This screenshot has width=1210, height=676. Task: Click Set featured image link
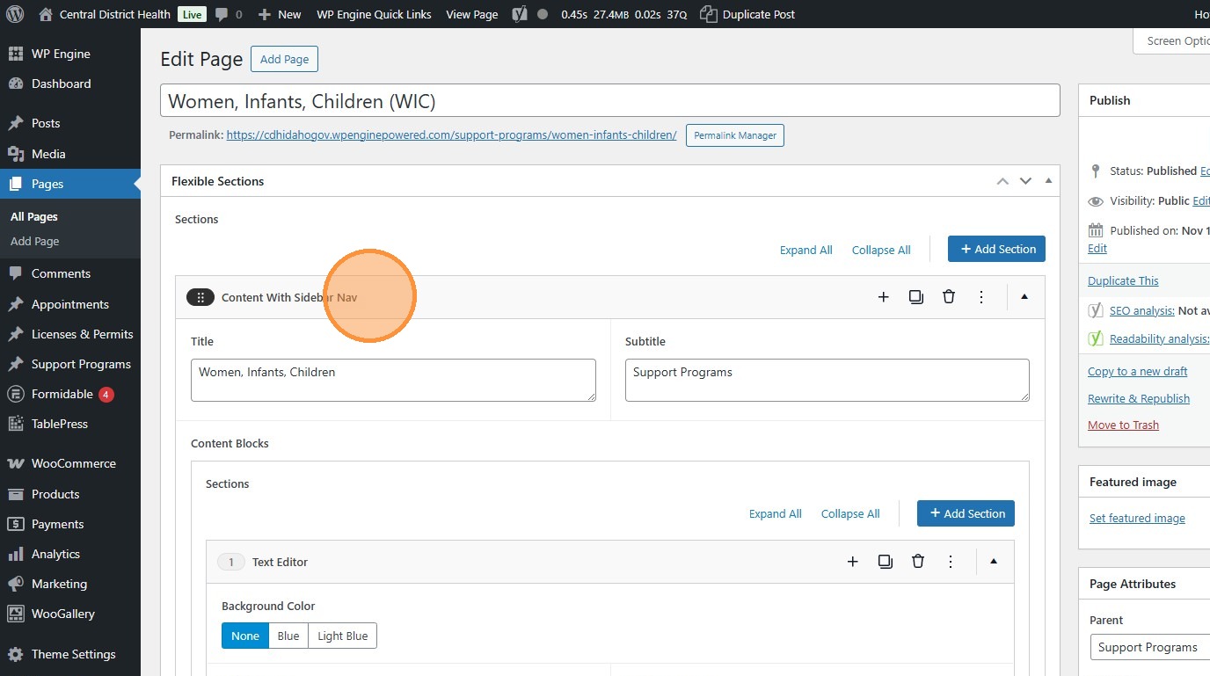(1137, 518)
